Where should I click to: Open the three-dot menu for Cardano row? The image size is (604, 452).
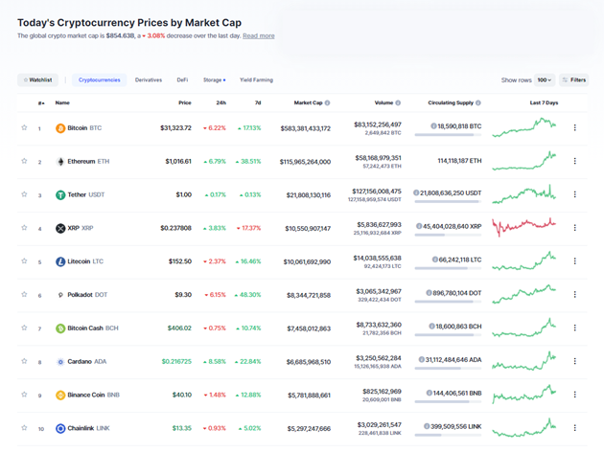(x=574, y=361)
